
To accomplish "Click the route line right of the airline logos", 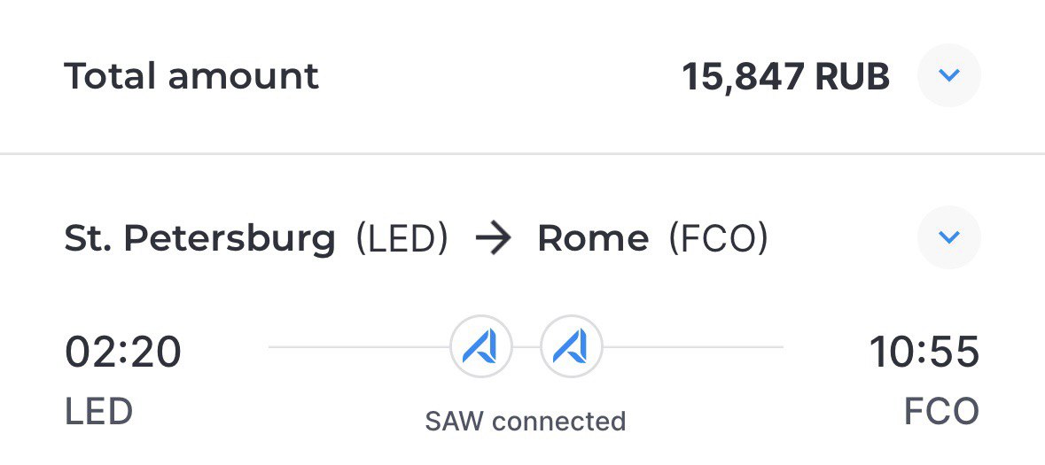I will tap(693, 347).
